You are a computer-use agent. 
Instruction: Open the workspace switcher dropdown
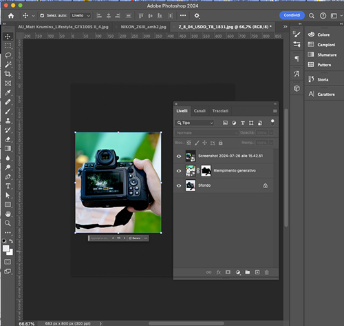tap(336, 16)
